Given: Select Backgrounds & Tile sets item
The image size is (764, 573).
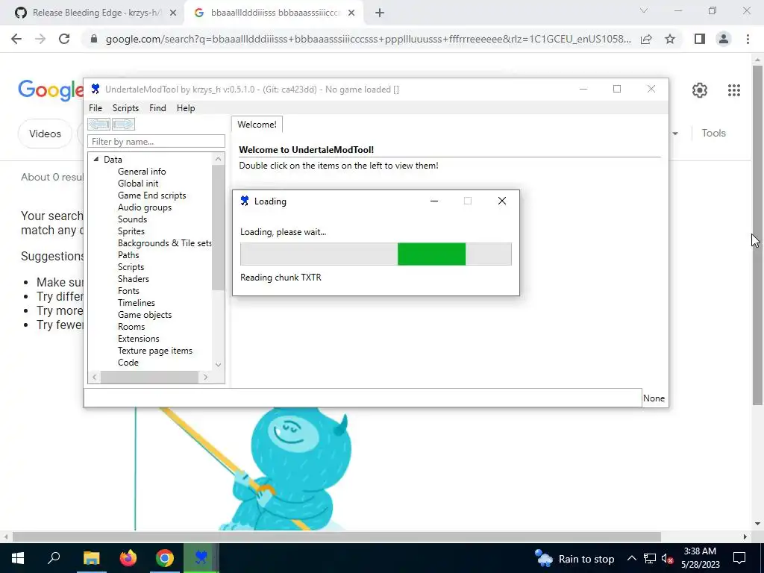Looking at the screenshot, I should [164, 243].
